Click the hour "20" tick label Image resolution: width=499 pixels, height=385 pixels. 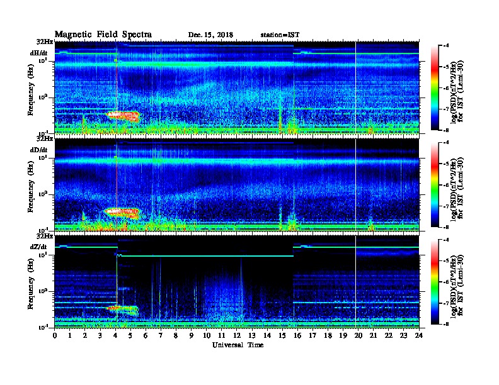coord(358,335)
